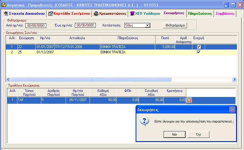Screen dimensions: 244x150
Task: Click the Ενεργή column header
Action: 199,40
